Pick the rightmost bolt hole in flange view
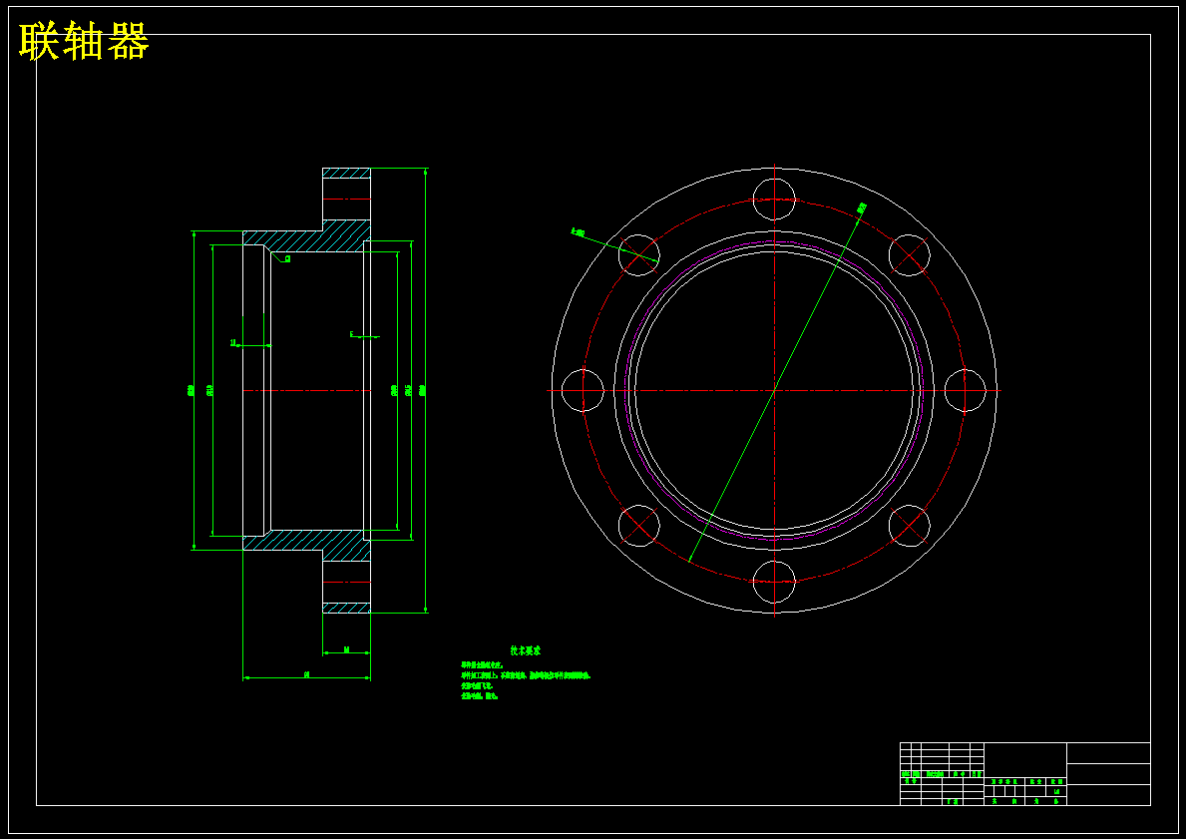The height and width of the screenshot is (839, 1186). tap(966, 390)
